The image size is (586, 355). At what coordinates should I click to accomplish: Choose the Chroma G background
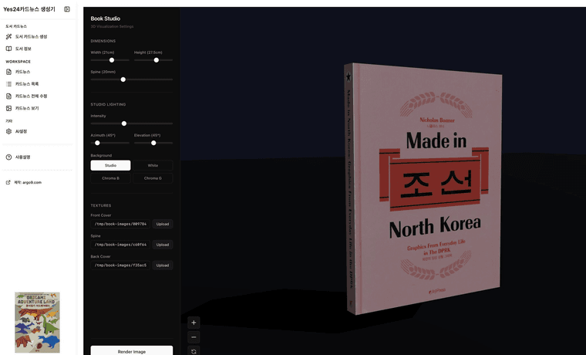pos(153,178)
